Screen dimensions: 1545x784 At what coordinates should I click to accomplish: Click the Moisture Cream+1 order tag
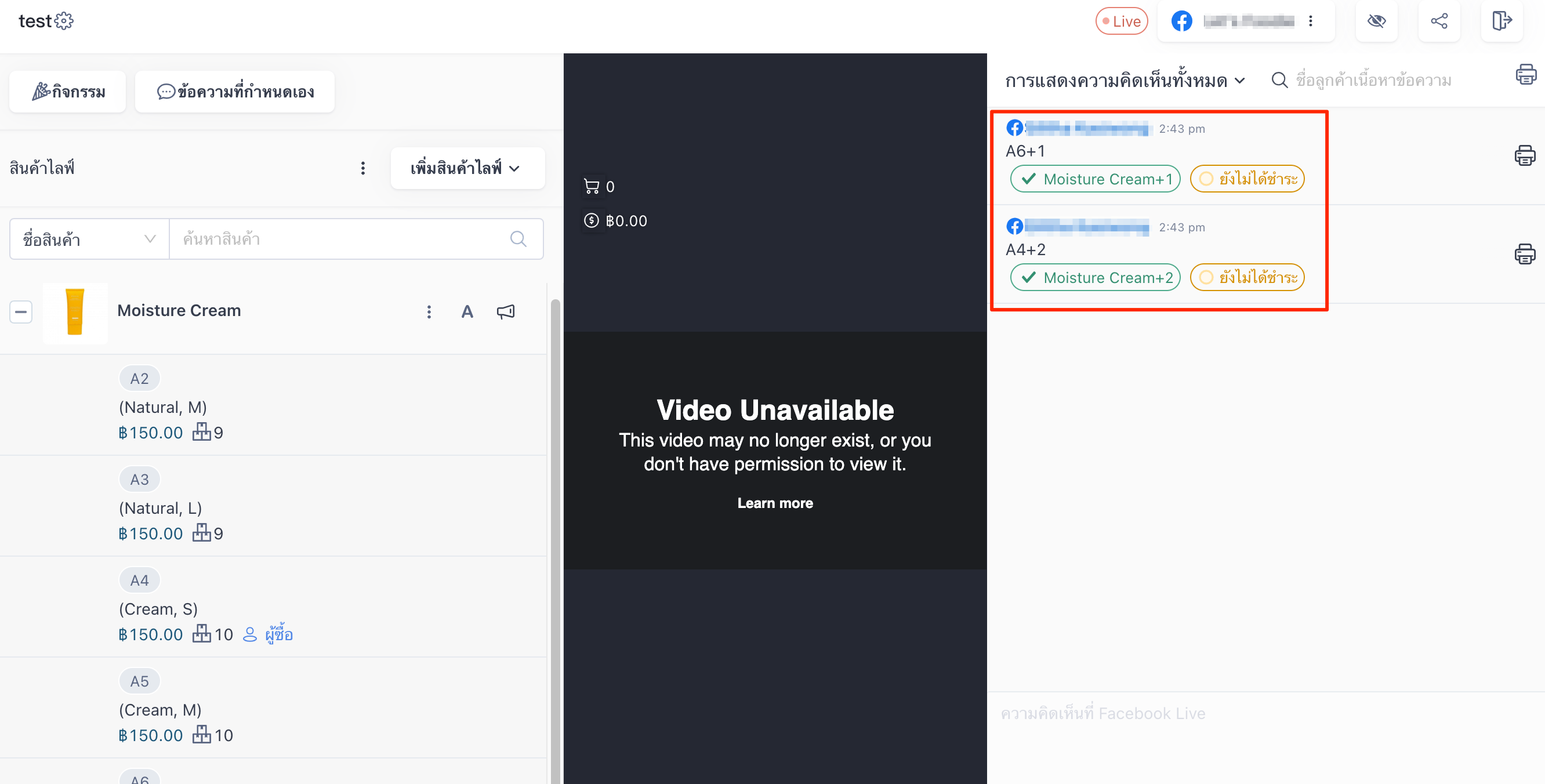click(1095, 179)
